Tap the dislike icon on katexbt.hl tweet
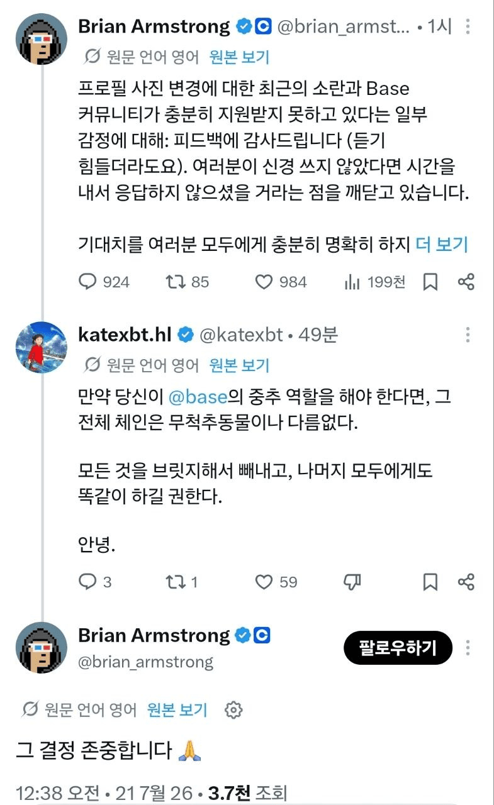Screen dimensions: 494x805 [352, 582]
